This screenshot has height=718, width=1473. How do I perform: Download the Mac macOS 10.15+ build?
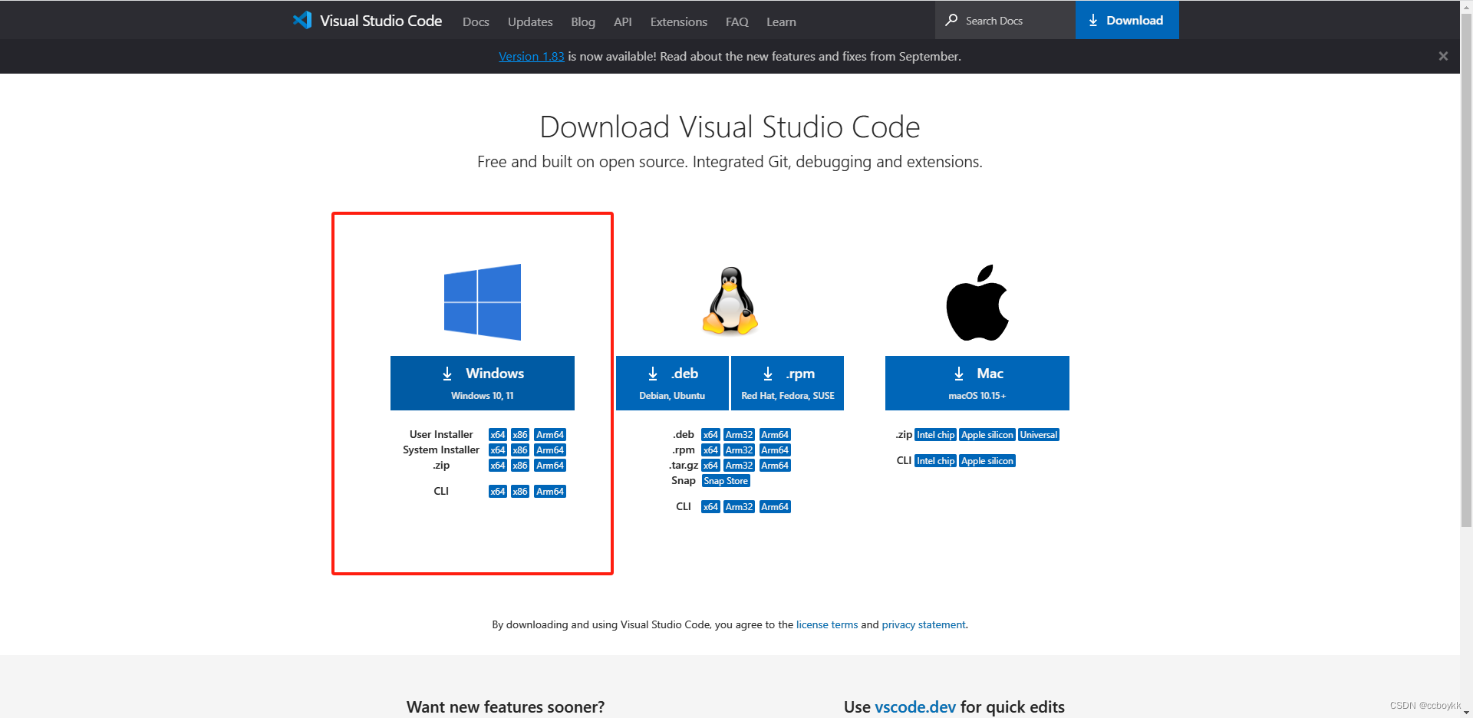[x=977, y=383]
